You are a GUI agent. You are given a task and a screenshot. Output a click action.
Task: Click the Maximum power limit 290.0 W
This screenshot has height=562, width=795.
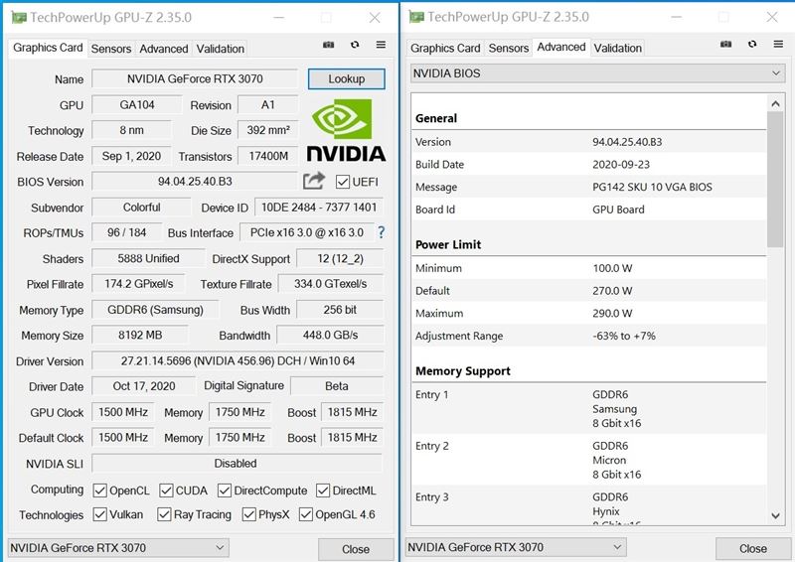coord(612,313)
